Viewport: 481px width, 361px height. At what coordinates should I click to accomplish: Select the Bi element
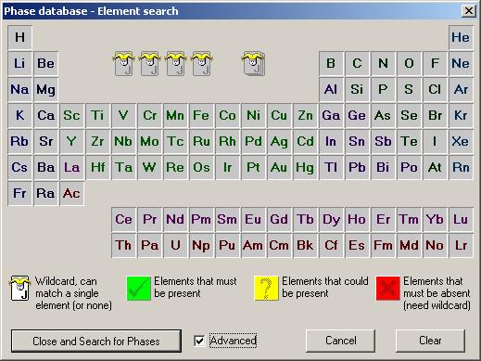point(383,167)
